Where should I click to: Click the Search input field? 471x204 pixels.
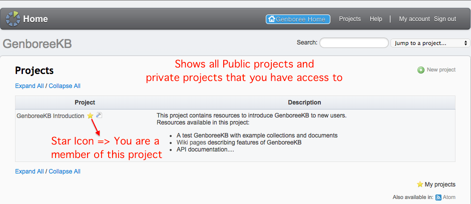pos(354,43)
